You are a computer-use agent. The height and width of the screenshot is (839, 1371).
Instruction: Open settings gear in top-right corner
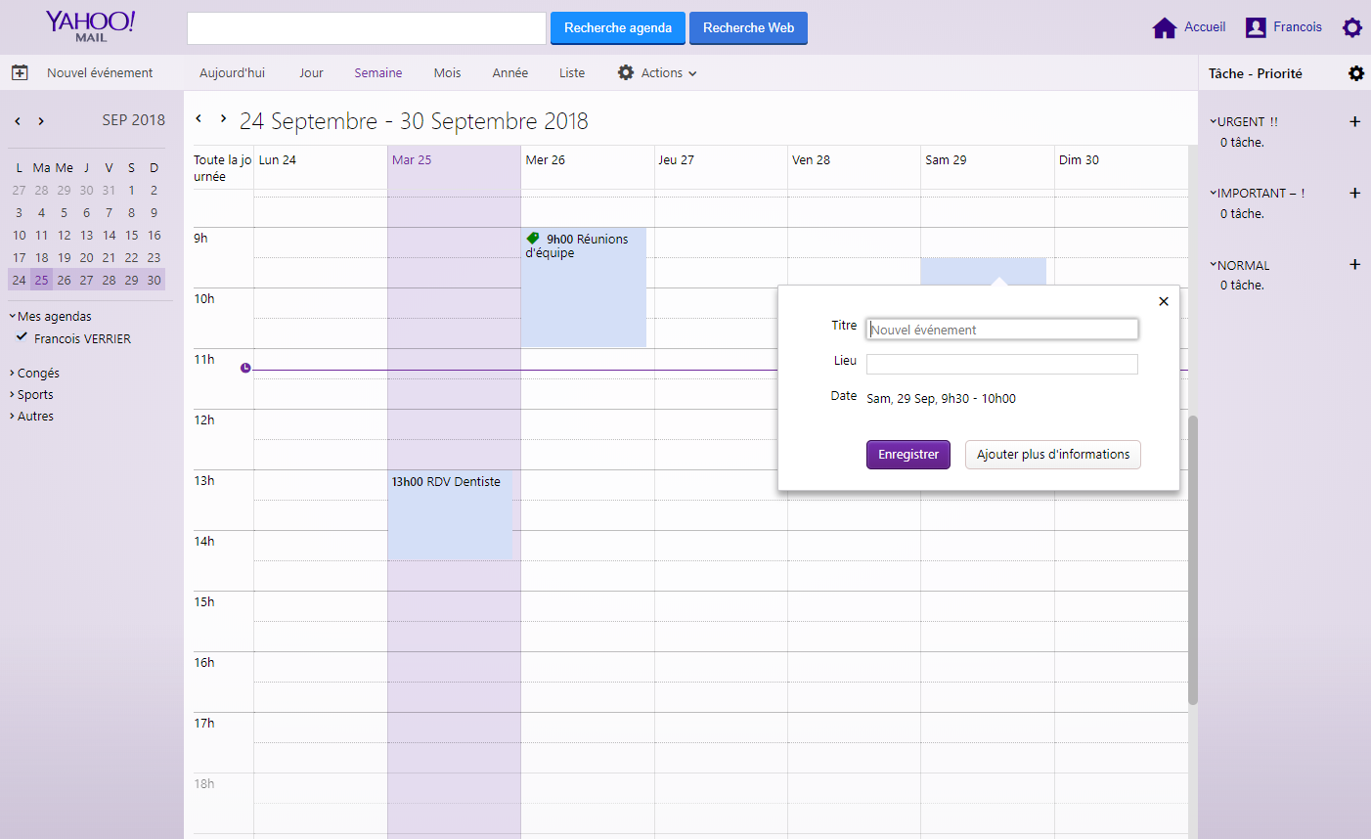point(1351,27)
